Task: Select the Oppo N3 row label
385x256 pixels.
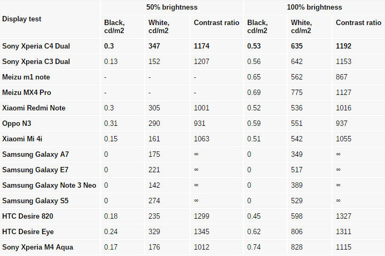Action: point(17,123)
